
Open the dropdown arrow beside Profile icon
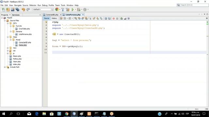coord(88,9)
